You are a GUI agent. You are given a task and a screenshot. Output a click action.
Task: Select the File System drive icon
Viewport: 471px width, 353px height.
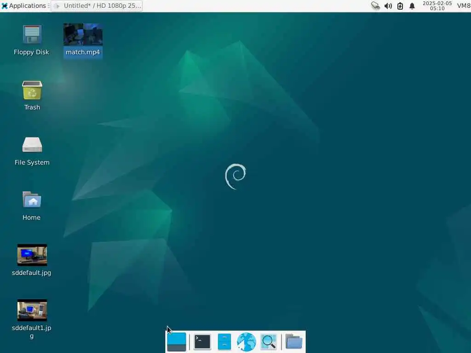pyautogui.click(x=32, y=145)
